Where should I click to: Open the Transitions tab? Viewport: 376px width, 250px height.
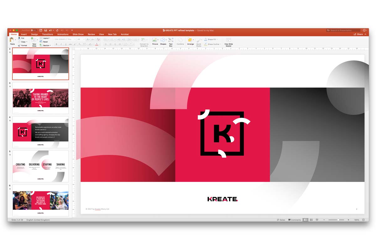tap(48, 34)
